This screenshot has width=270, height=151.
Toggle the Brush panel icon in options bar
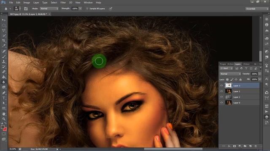click(x=26, y=8)
